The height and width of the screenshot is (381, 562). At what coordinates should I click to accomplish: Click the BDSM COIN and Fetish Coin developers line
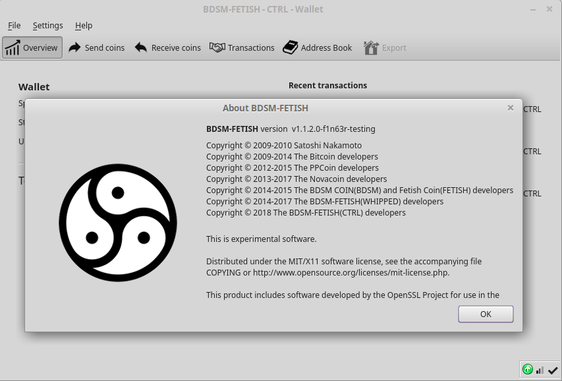[x=360, y=190]
